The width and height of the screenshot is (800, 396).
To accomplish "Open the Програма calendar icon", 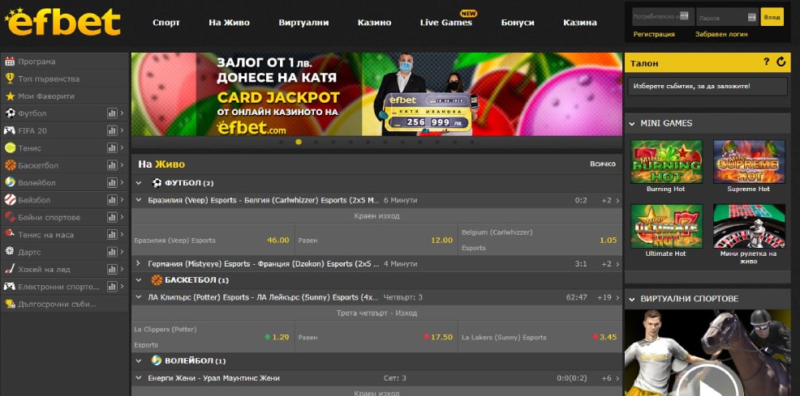I will [x=10, y=62].
